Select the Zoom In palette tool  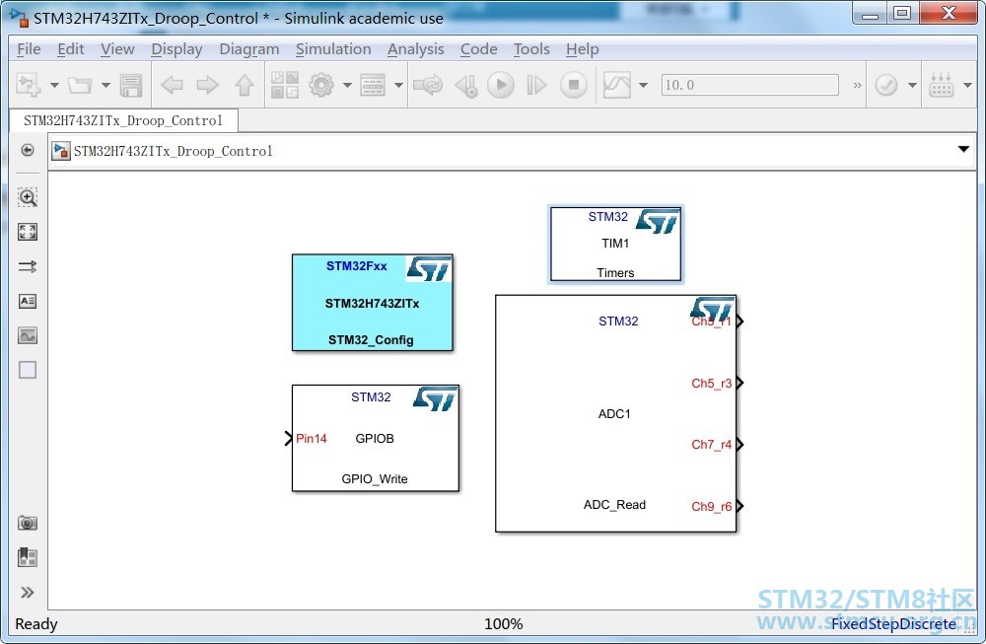point(27,197)
